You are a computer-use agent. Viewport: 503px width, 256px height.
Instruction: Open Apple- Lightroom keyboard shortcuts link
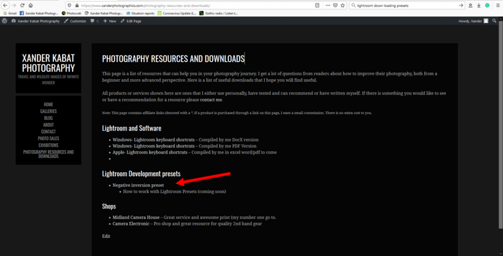pos(150,153)
